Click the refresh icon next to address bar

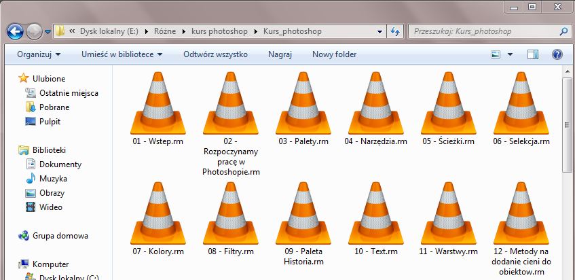(x=395, y=31)
